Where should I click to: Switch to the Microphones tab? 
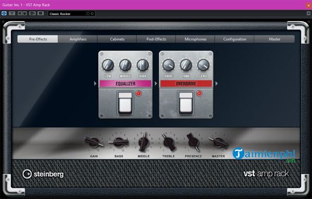[x=195, y=39]
